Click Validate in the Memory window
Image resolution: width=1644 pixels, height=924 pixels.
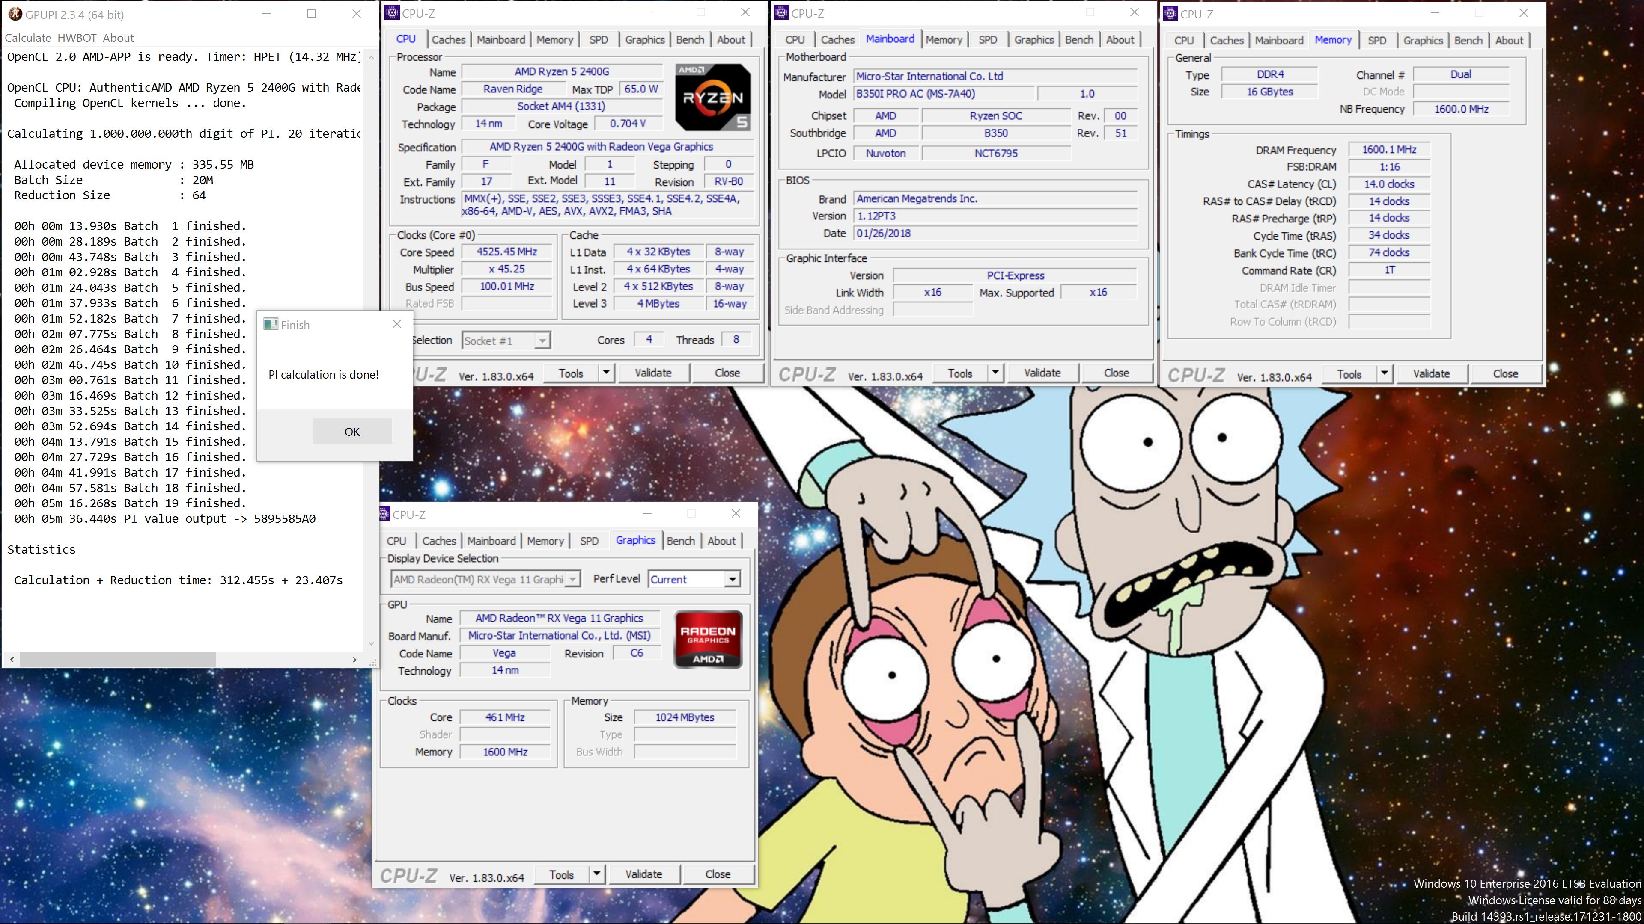point(1431,374)
